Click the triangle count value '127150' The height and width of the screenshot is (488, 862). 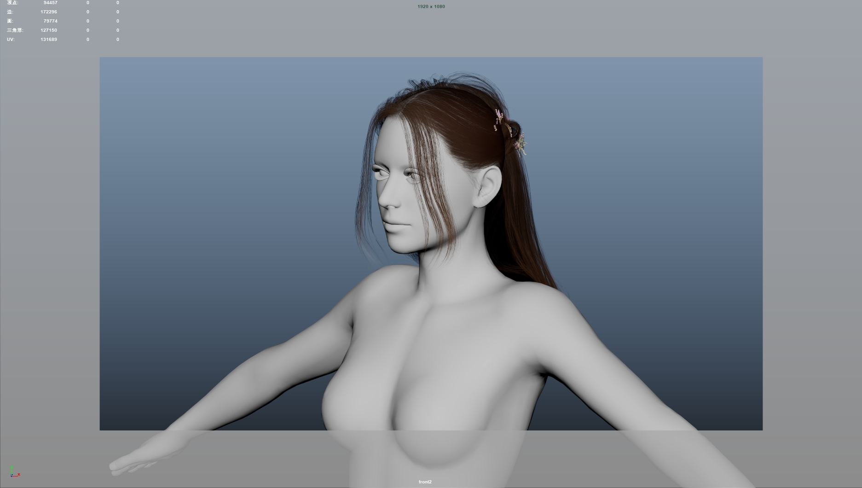tap(49, 30)
